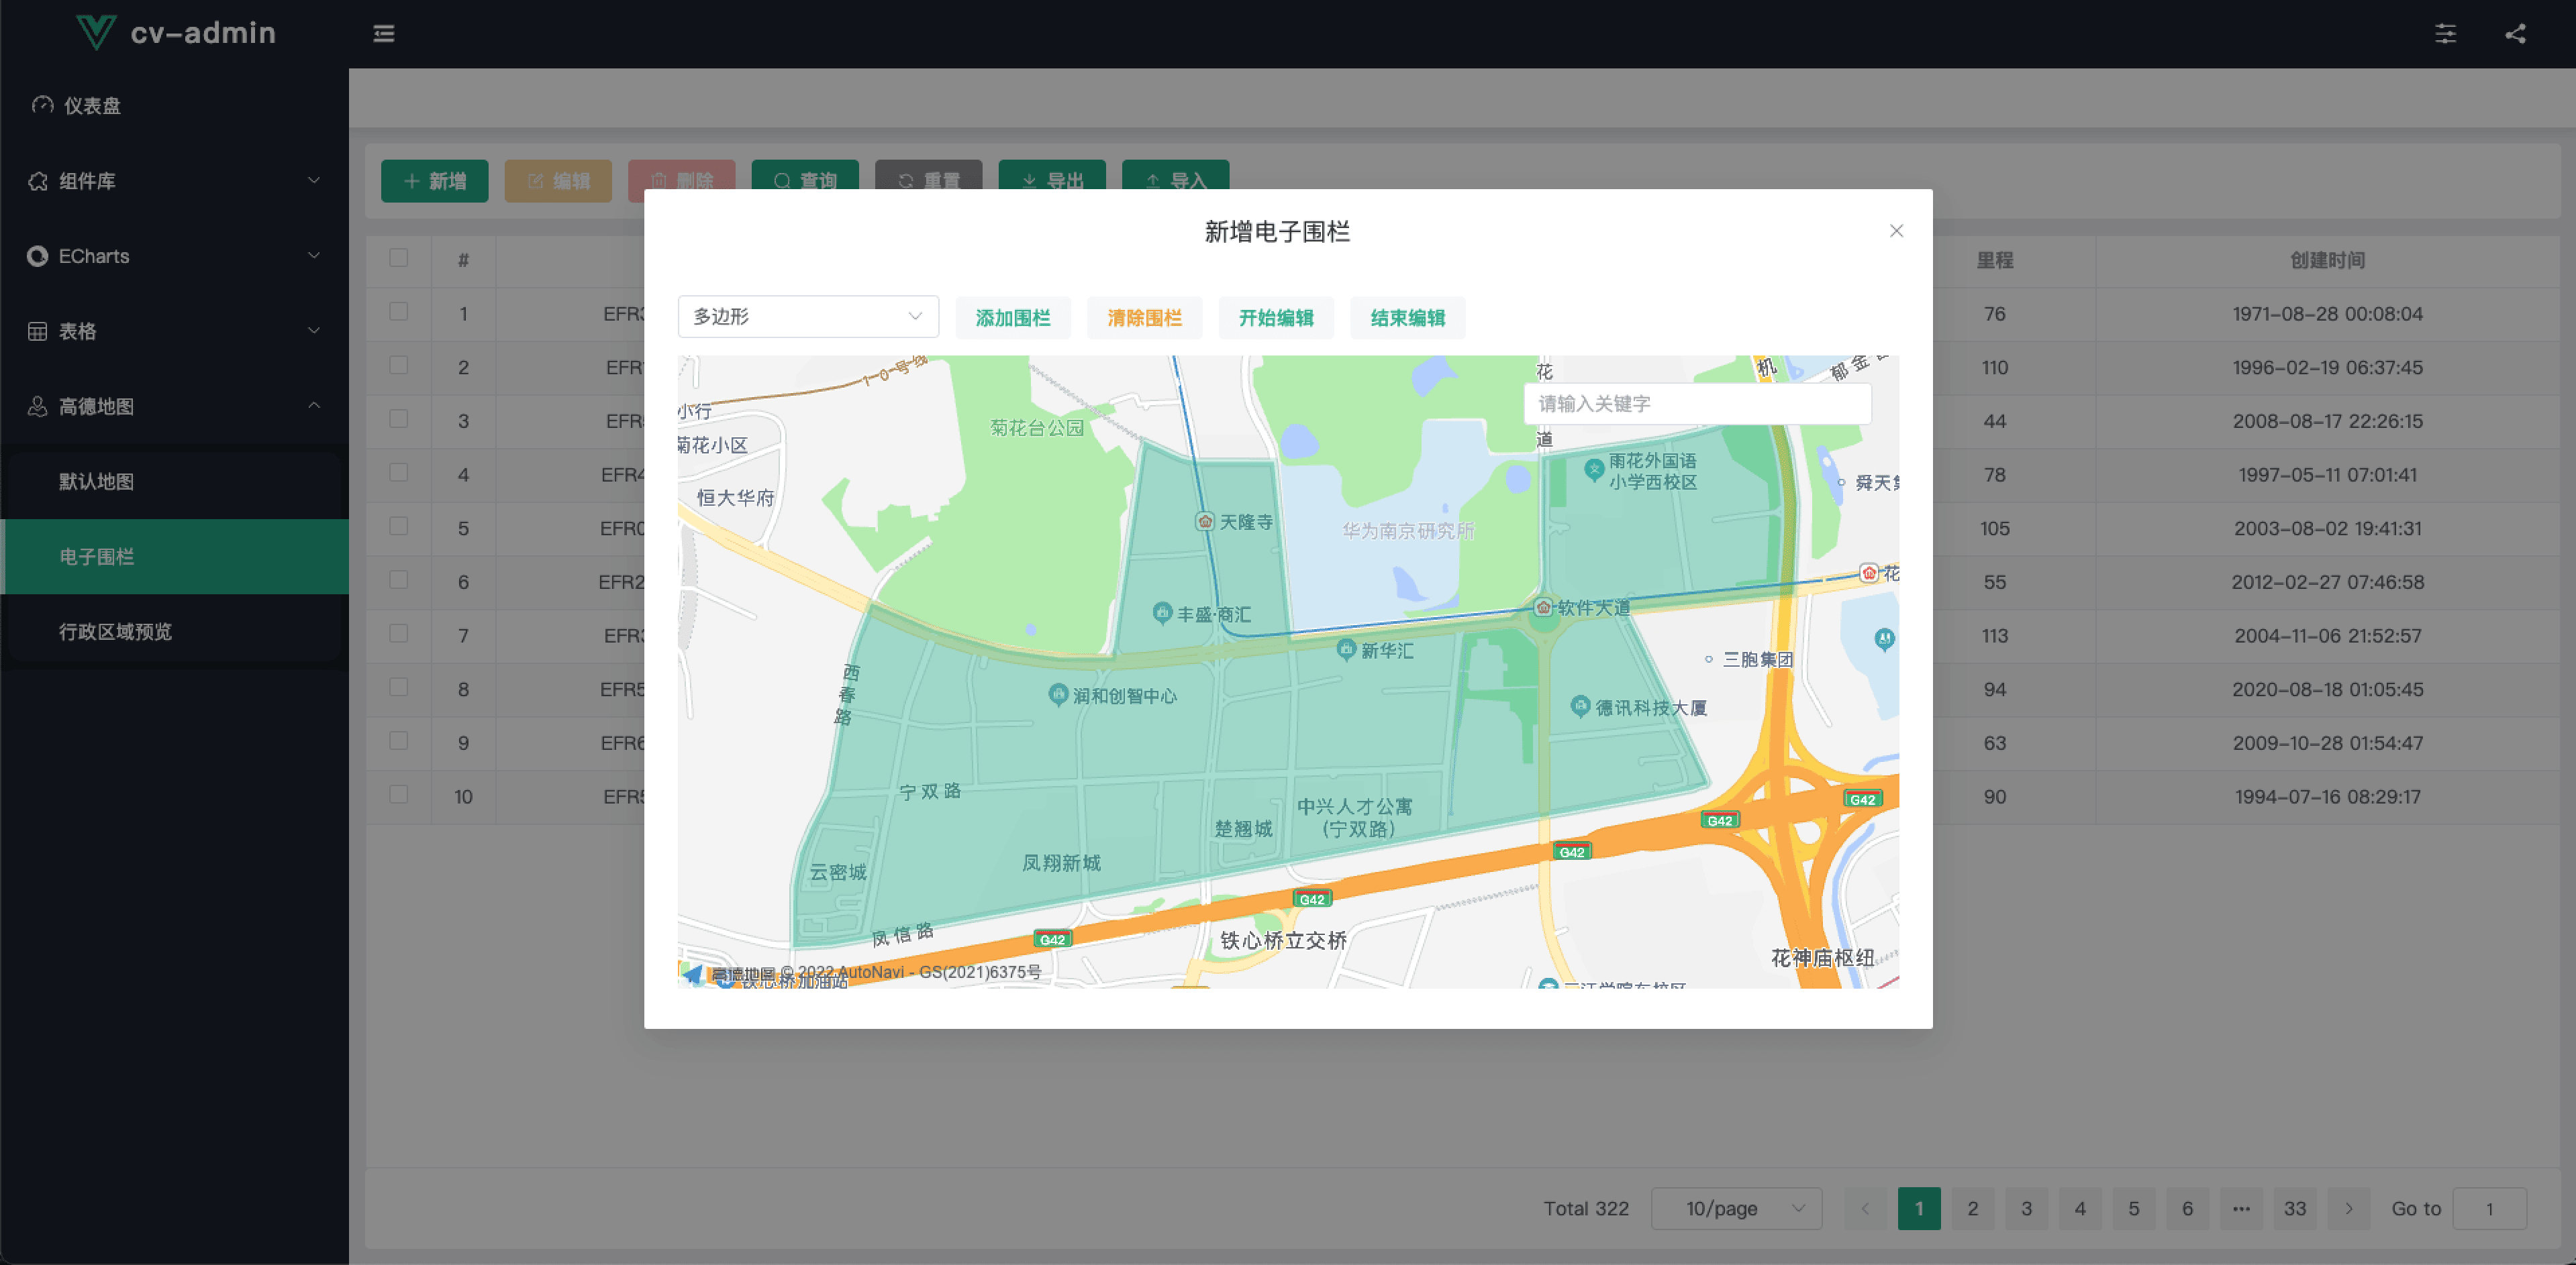Screen dimensions: 2576x1265
Task: Click the 清除围栏 button
Action: [x=1144, y=318]
